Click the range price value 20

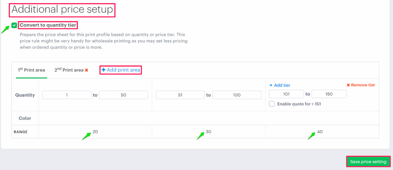coord(95,132)
